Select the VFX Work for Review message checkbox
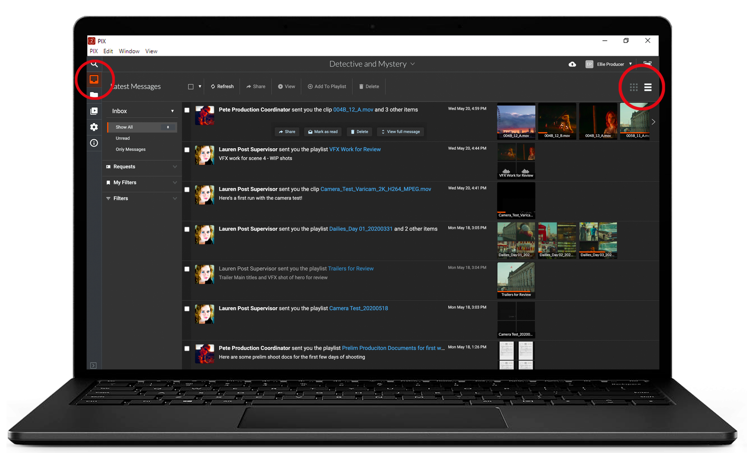Viewport: 747px width, 453px height. point(187,150)
